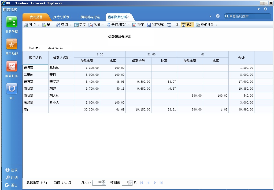Click the 转到第 page number field
This screenshot has width=274, height=190.
[x=125, y=183]
